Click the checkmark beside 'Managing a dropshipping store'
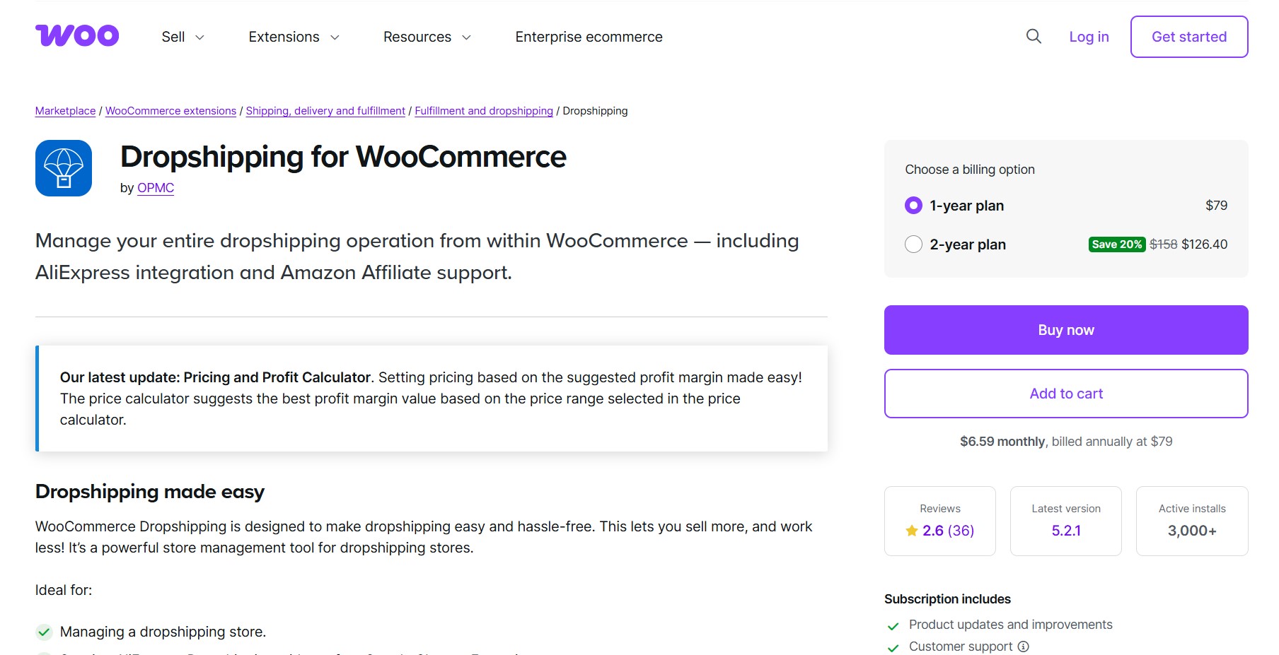 pyautogui.click(x=45, y=631)
